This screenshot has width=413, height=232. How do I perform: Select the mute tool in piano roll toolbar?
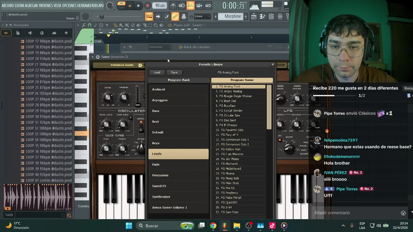click(139, 25)
